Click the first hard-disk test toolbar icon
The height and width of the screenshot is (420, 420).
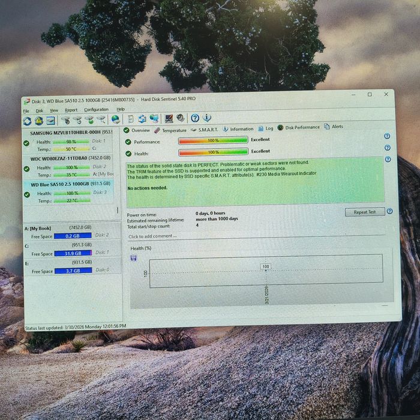click(65, 120)
